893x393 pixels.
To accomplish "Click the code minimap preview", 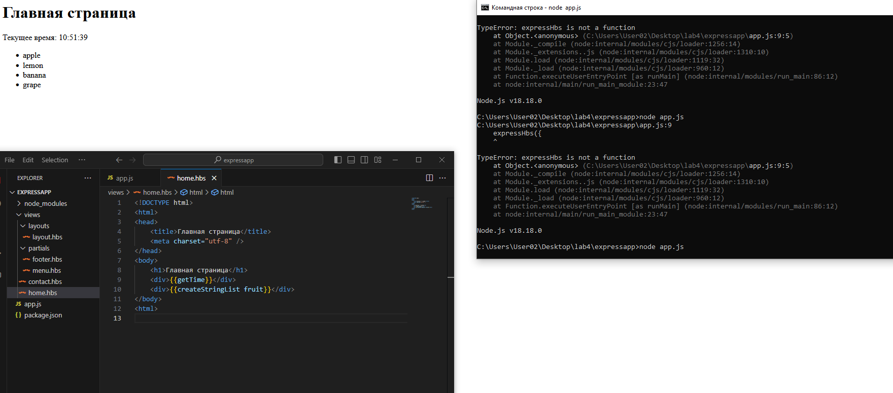I will pyautogui.click(x=421, y=204).
